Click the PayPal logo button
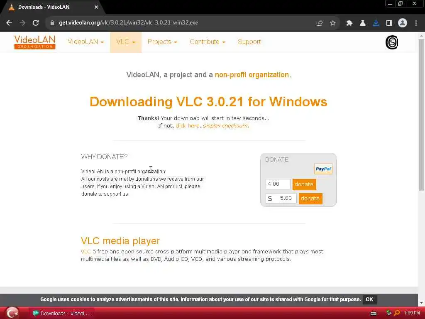The width and height of the screenshot is (425, 319). coord(323,169)
